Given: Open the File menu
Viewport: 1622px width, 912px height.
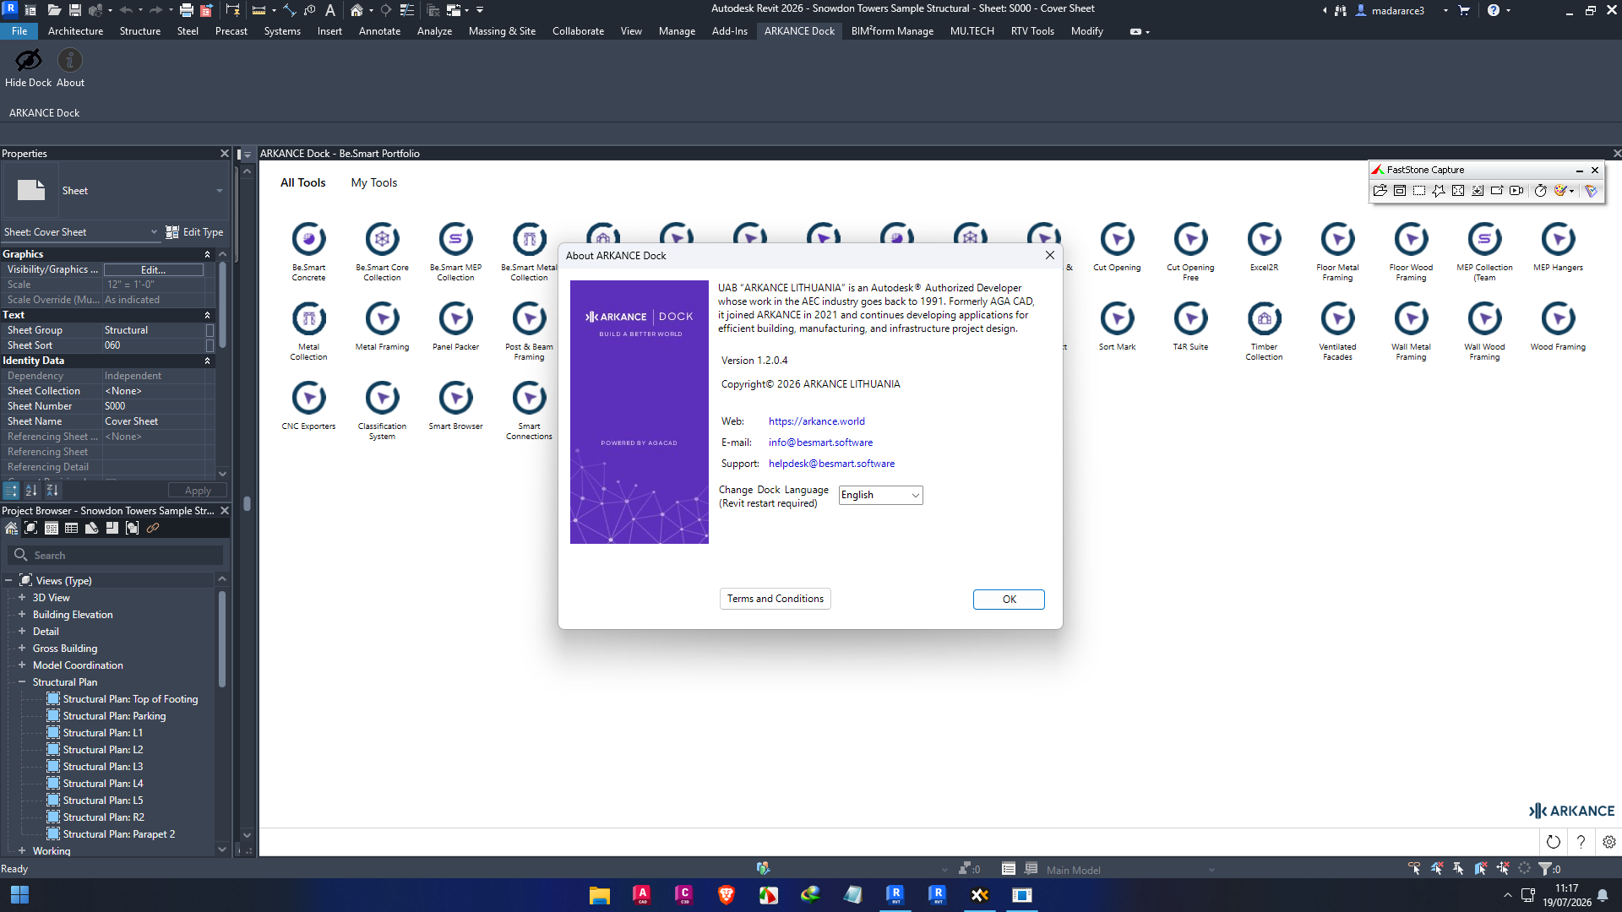Looking at the screenshot, I should click(x=19, y=31).
